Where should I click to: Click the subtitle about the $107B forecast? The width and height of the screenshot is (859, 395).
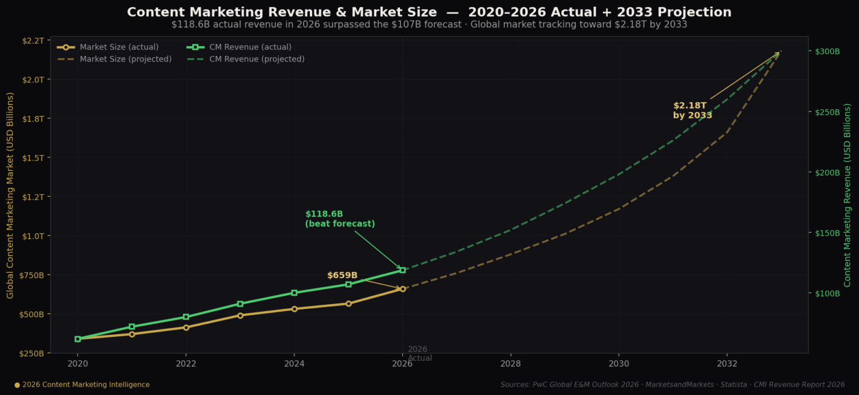429,25
